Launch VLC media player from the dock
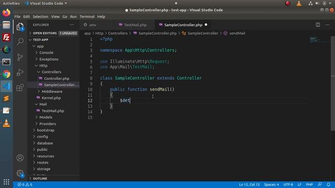The height and width of the screenshot is (188, 335). point(6,123)
